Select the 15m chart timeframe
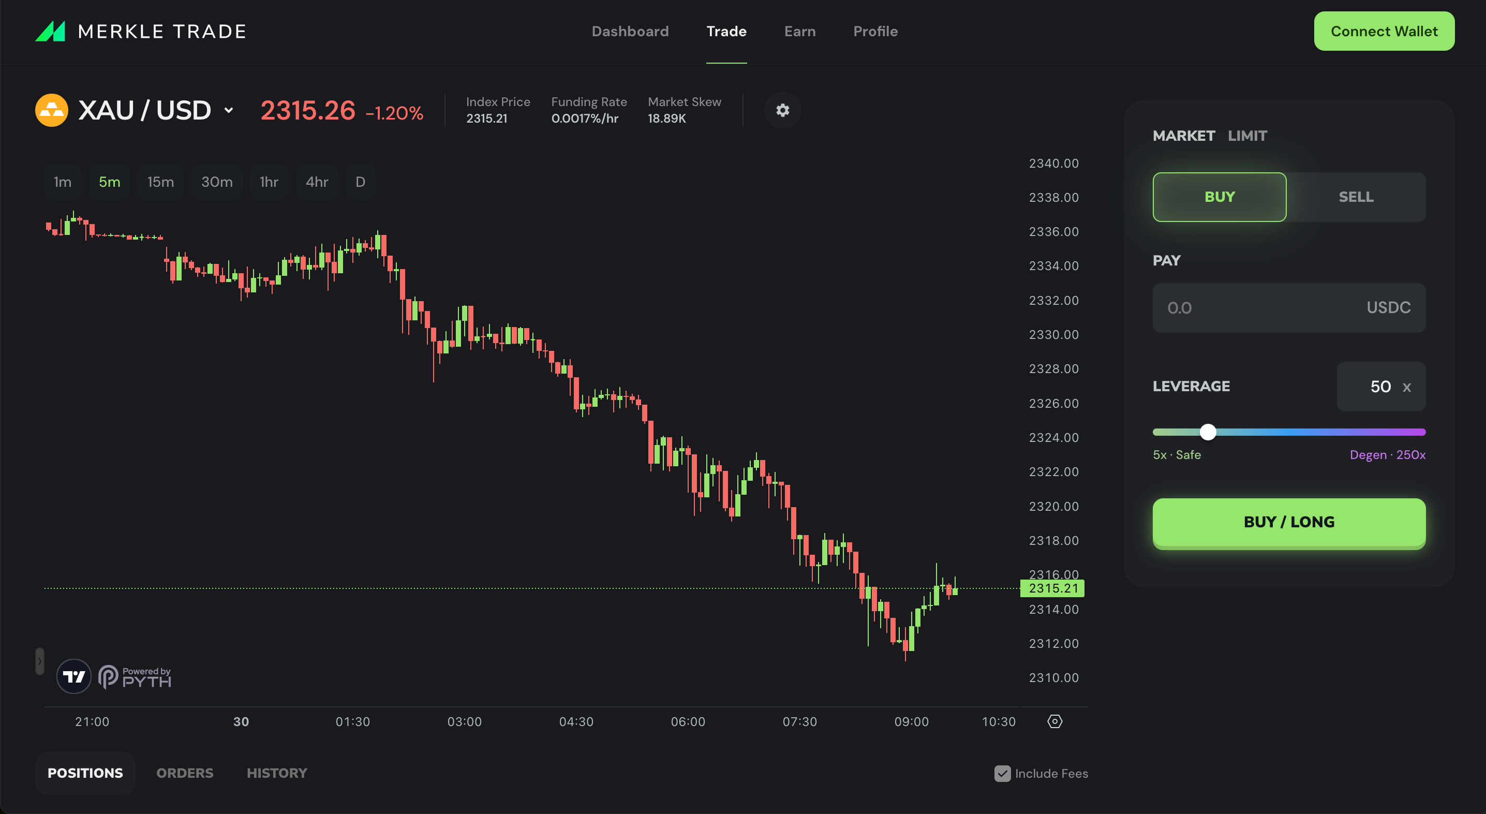Image resolution: width=1486 pixels, height=814 pixels. (160, 182)
